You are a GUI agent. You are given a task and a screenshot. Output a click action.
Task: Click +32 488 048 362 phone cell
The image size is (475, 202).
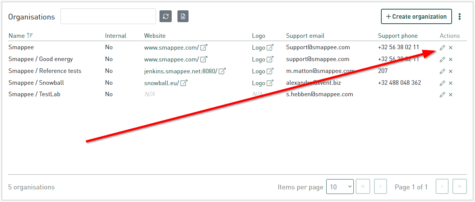tap(399, 82)
